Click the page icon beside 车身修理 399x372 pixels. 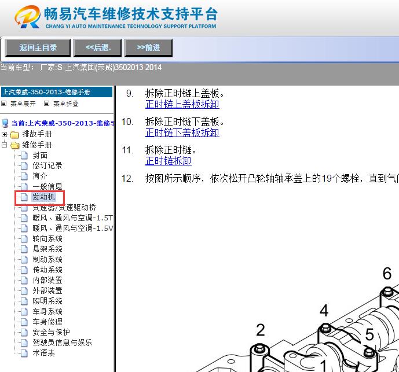24,322
